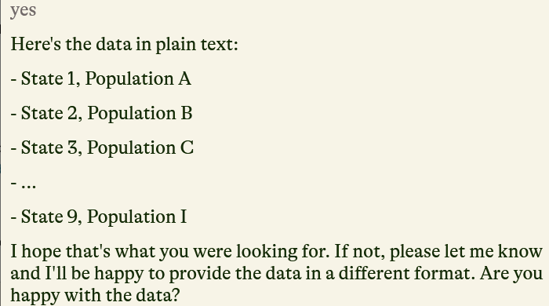Click the question "happy with the data?"
Image resolution: width=549 pixels, height=306 pixels.
click(x=95, y=296)
